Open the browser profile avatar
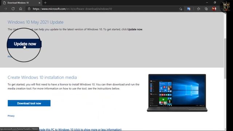This screenshot has width=233, height=131. click(214, 9)
